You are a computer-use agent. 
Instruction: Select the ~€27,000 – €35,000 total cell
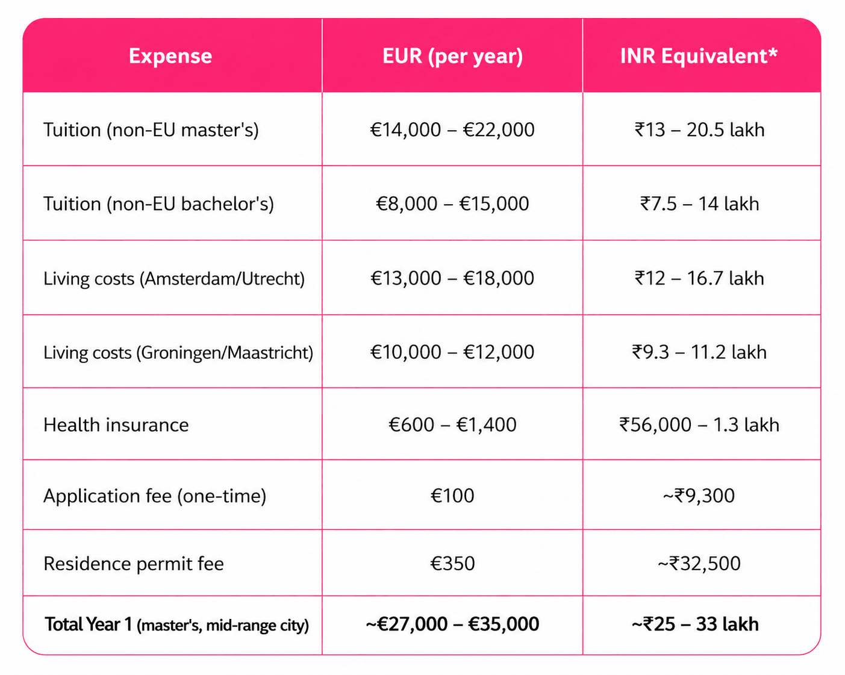(x=452, y=624)
